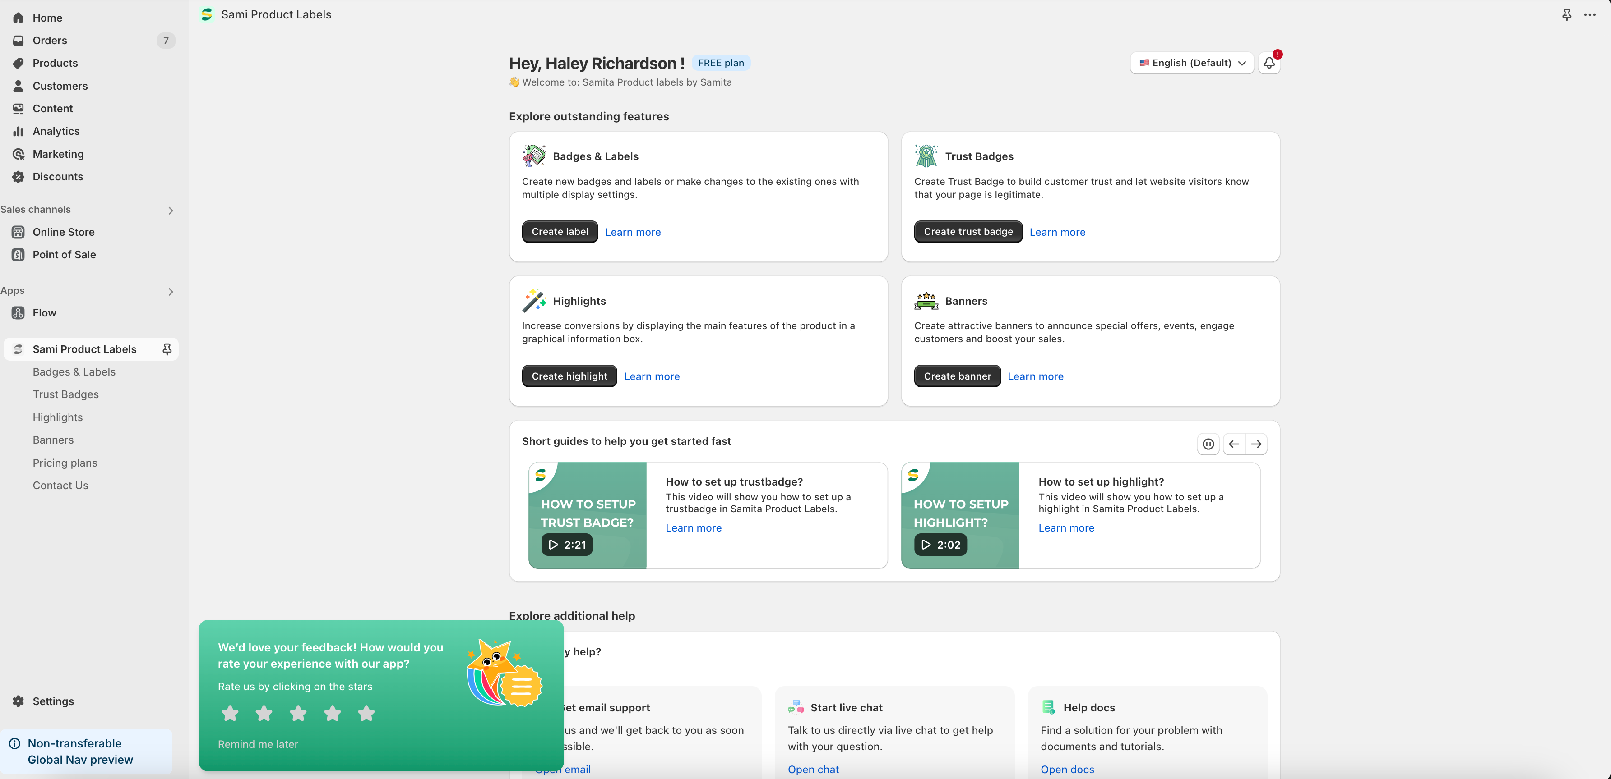Click the Settings gear icon
Image resolution: width=1611 pixels, height=779 pixels.
pyautogui.click(x=18, y=701)
